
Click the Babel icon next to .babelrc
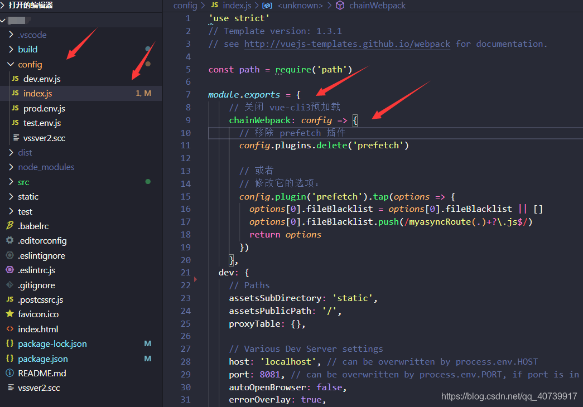click(10, 226)
